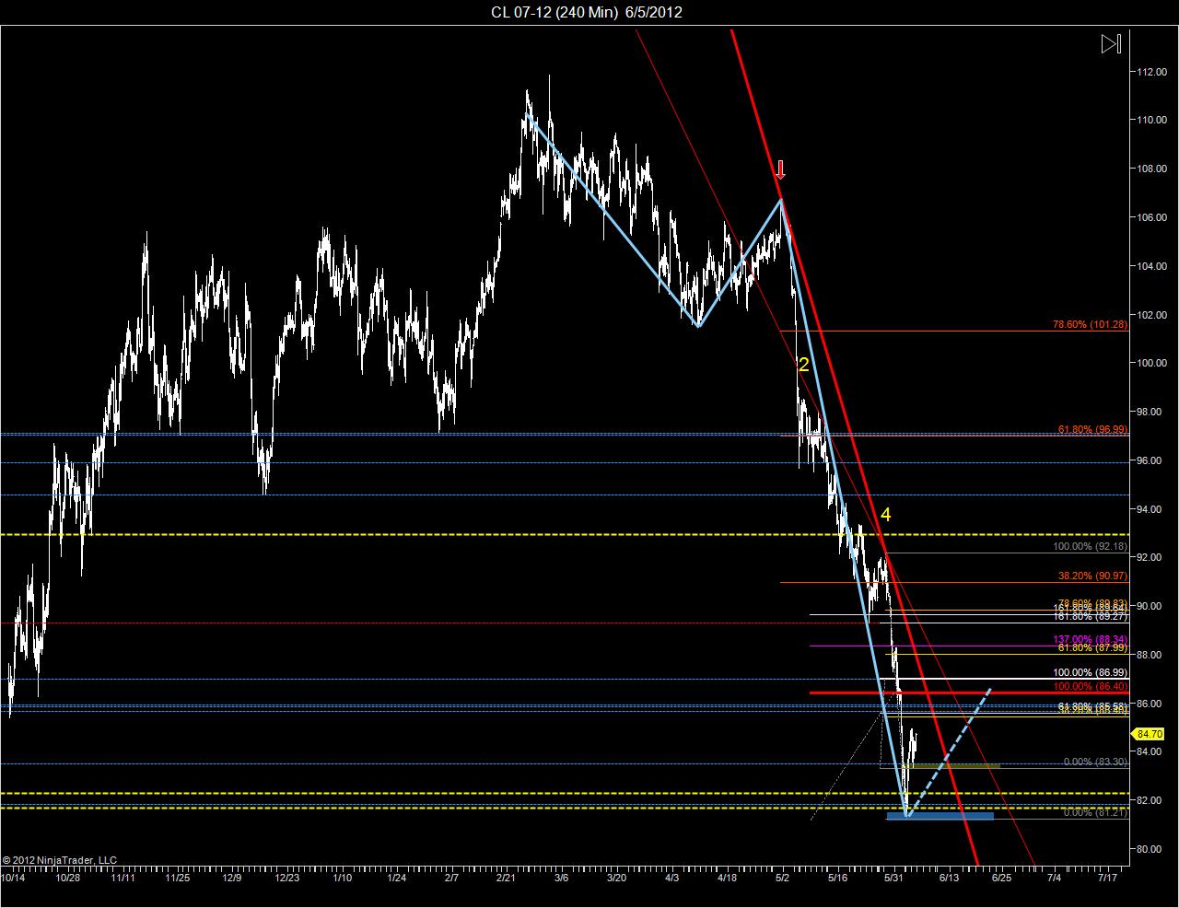The image size is (1179, 908).
Task: Select the blue rectangle at the 81.21 low
Action: click(x=940, y=816)
